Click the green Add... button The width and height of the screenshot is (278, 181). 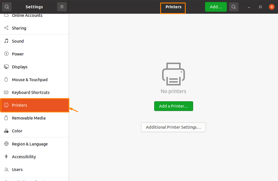[x=216, y=7]
